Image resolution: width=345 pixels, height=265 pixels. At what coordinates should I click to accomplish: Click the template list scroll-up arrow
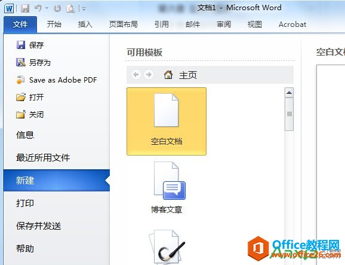289,93
